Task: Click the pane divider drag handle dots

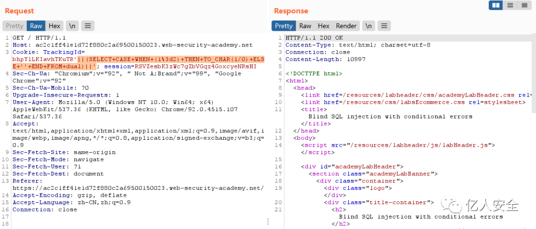Action: [x=268, y=222]
